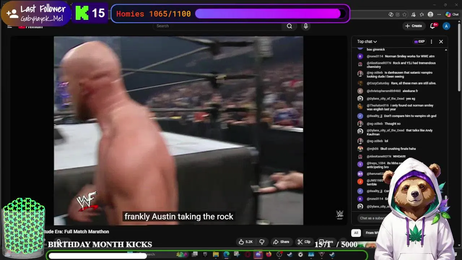The image size is (462, 260).
Task: Open the 0XP channel points badge
Action: click(419, 42)
